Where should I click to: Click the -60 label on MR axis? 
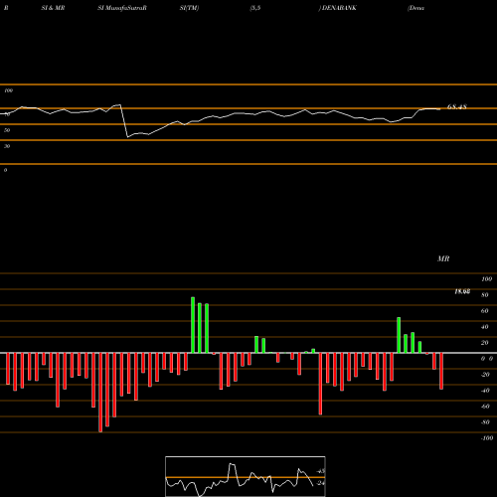485,407
